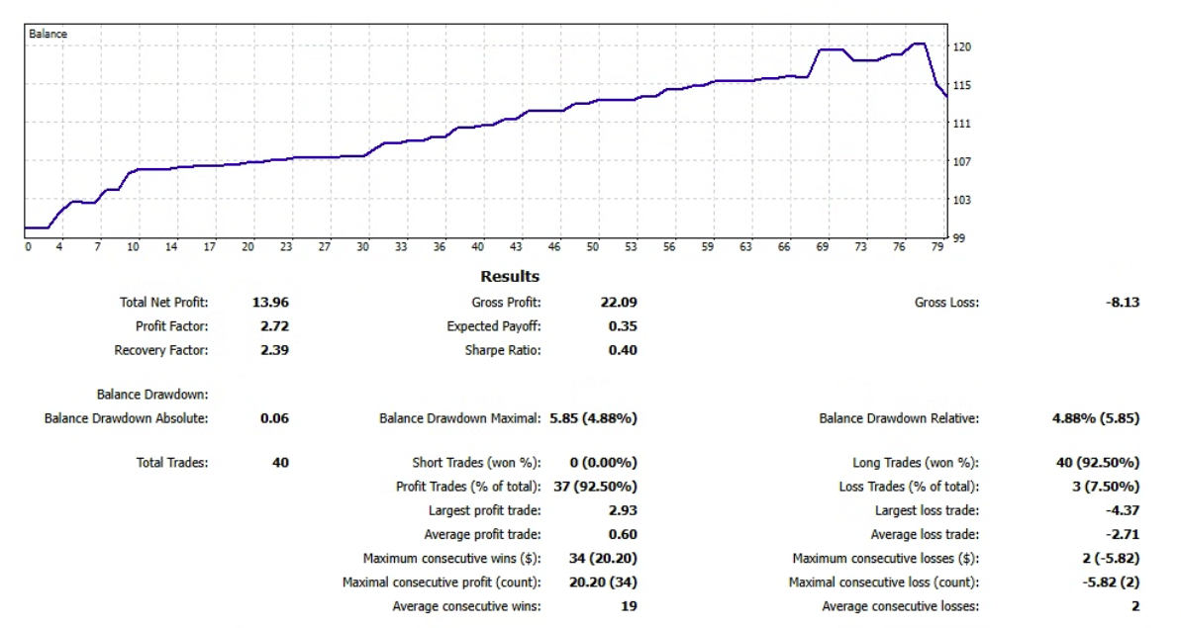The width and height of the screenshot is (1181, 628).
Task: Click the Profit Factor value 2.72
Action: point(274,326)
